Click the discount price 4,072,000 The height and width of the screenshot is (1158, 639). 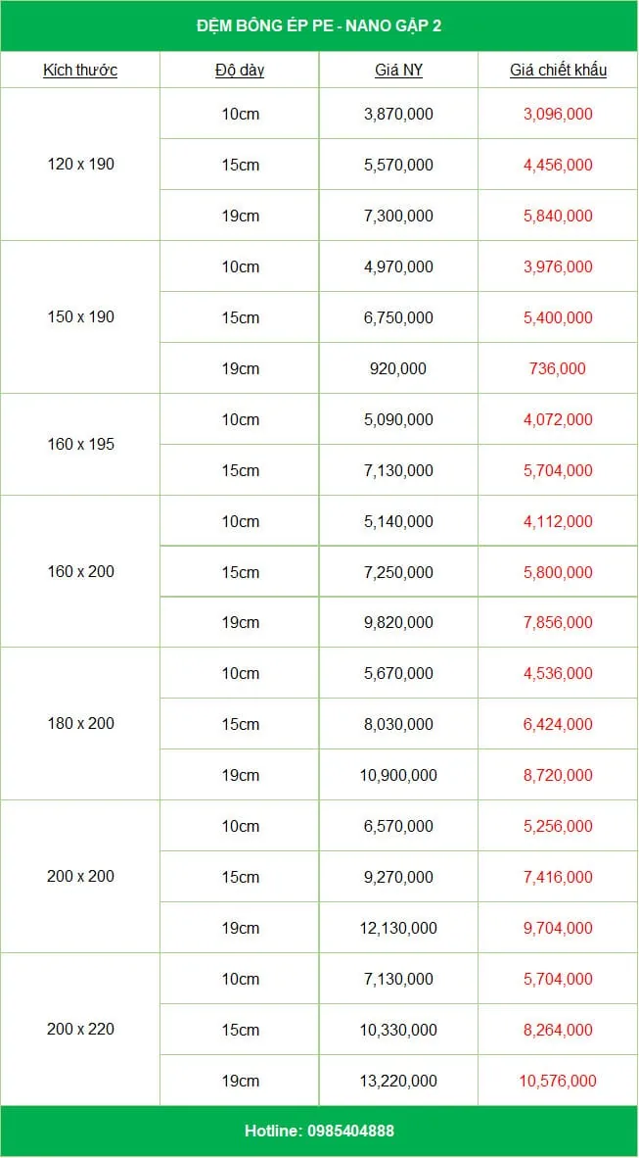(x=558, y=419)
